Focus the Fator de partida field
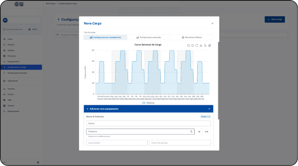Image resolution: width=298 pixels, height=166 pixels. (180, 143)
